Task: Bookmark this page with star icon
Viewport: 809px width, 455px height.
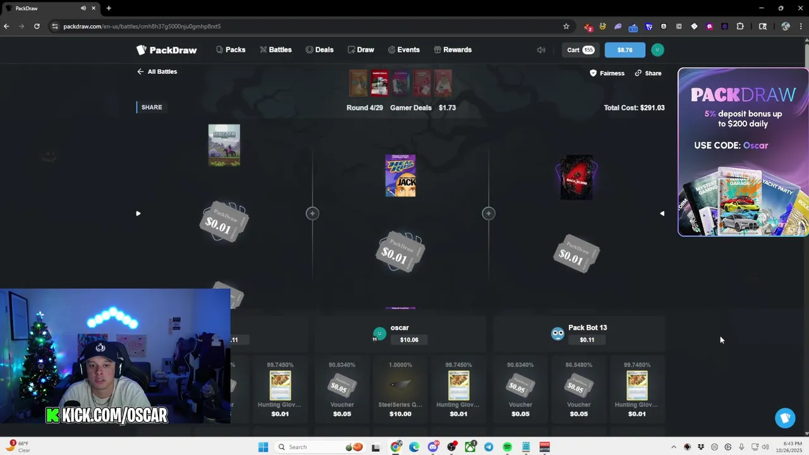Action: click(566, 27)
